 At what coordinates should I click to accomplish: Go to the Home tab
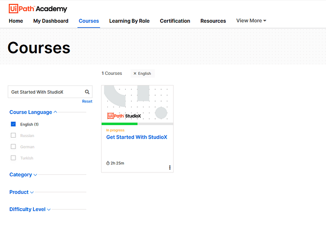click(16, 21)
